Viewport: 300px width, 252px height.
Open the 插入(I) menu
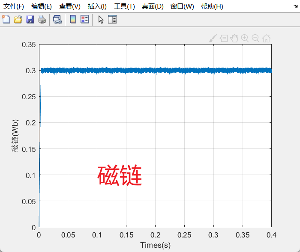97,6
